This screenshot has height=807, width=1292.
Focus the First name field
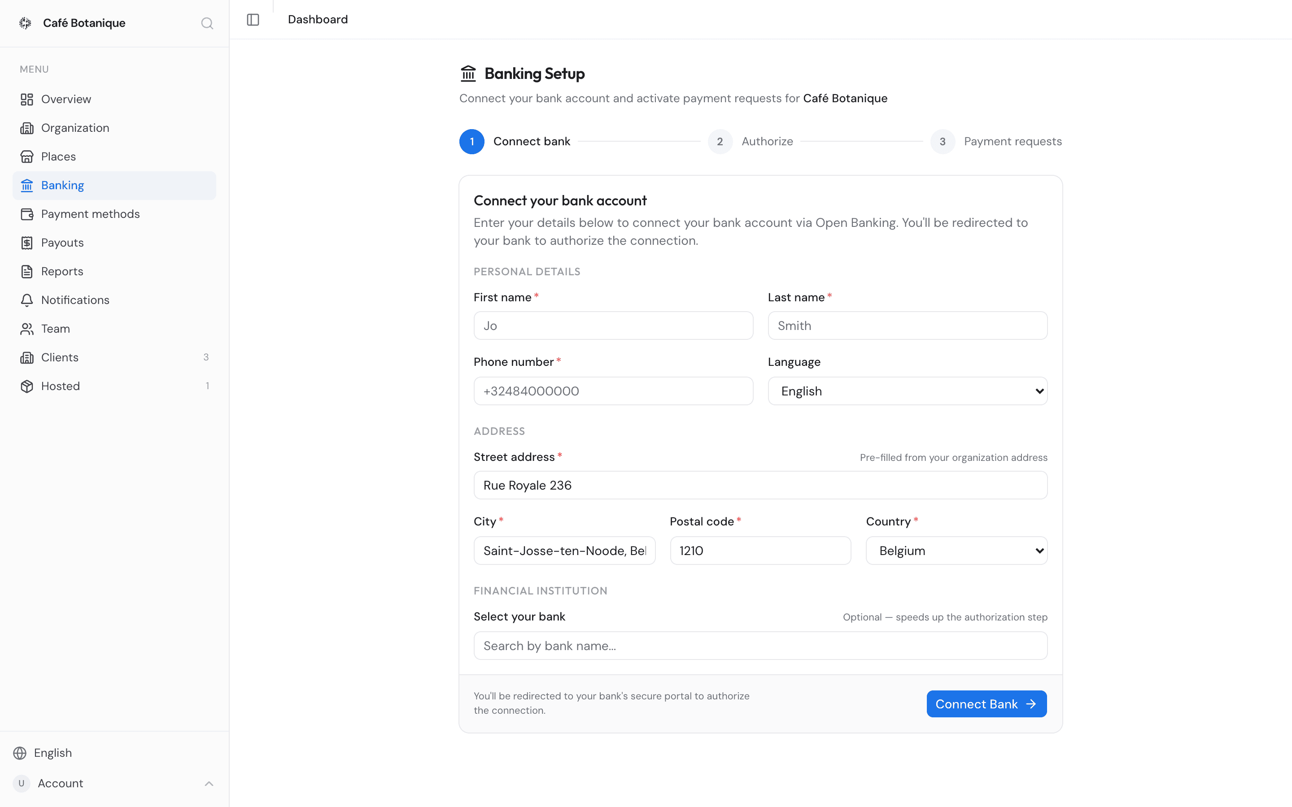(613, 325)
